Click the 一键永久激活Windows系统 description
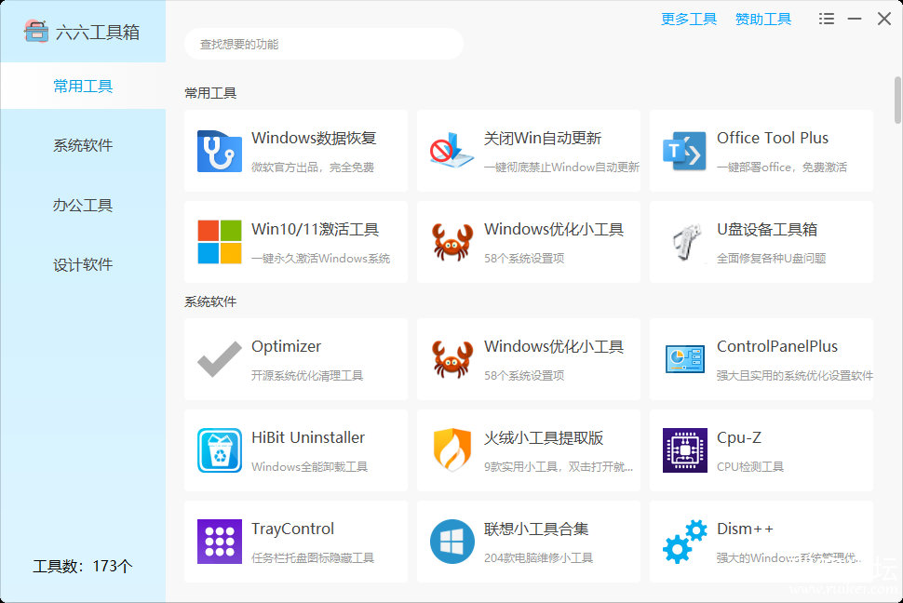The width and height of the screenshot is (903, 603). coord(321,259)
